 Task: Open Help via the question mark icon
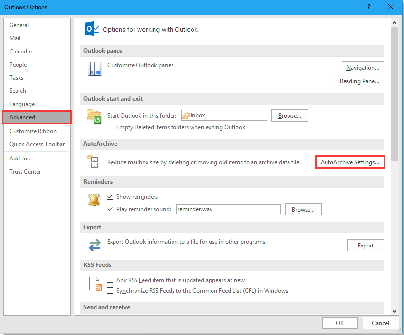click(x=369, y=7)
